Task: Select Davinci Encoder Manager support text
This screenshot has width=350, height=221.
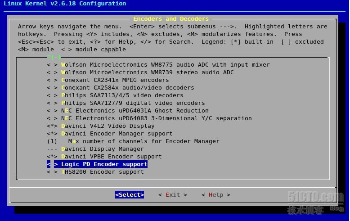Action: point(117,134)
